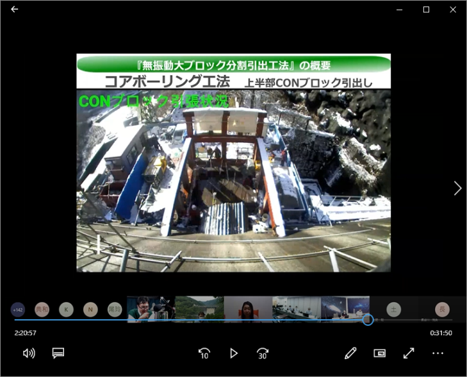Screen dimensions: 467x377
Task: Skip back 10 seconds
Action: [204, 353]
